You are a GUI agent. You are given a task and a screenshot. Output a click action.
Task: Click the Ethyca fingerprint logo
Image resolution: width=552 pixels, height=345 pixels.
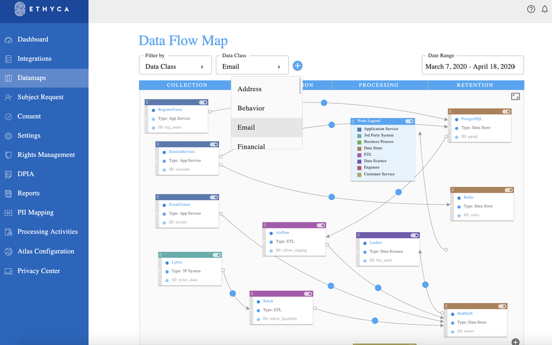[20, 9]
